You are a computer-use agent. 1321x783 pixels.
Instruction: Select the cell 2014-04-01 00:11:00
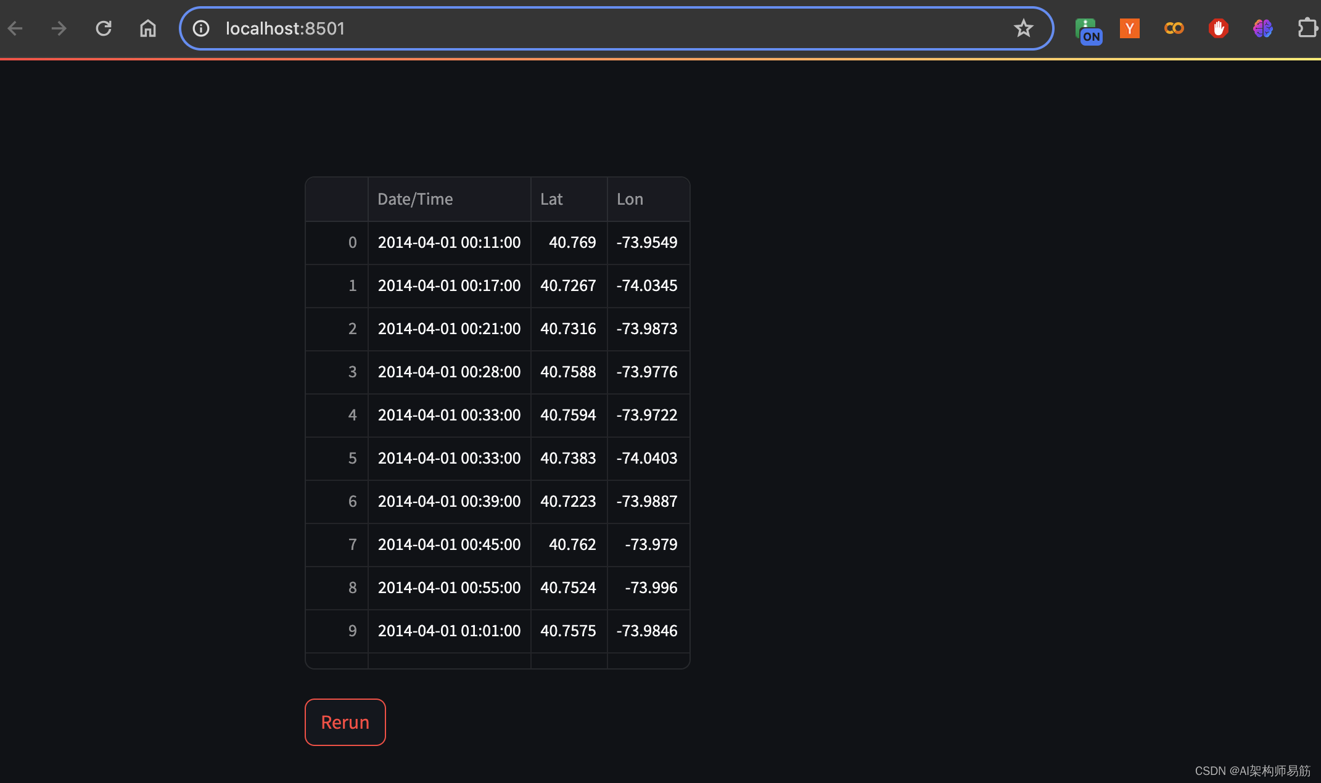click(449, 242)
